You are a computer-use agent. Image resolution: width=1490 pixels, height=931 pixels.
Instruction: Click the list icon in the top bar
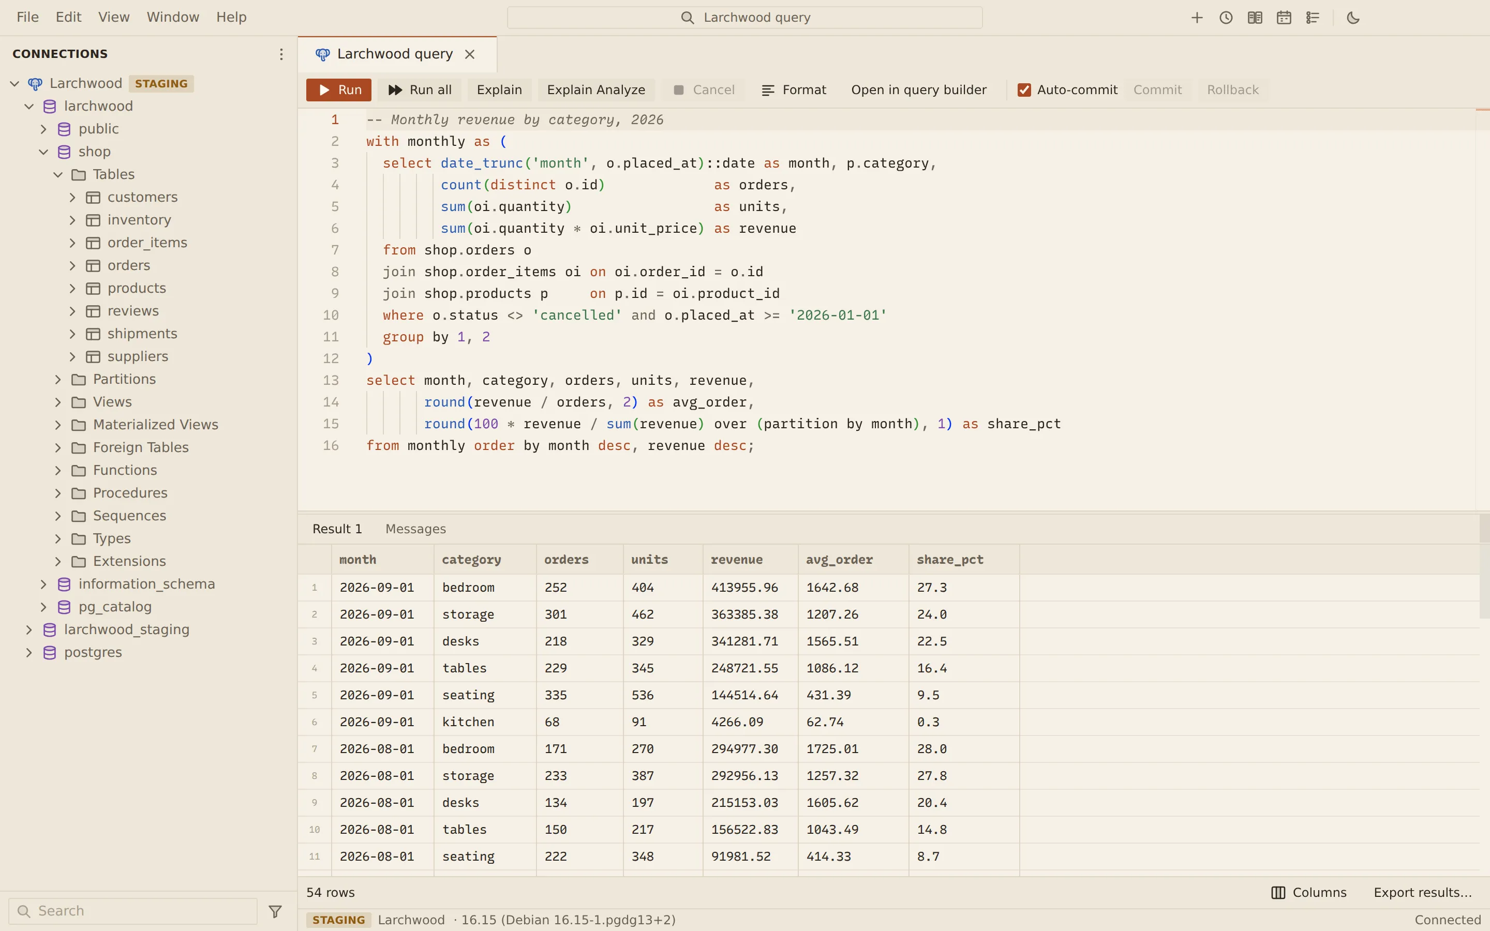1312,18
